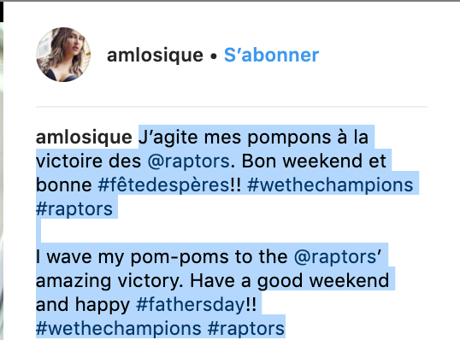This screenshot has width=460, height=340.
Task: Visit the @raptors' mention in the English caption
Action: [x=338, y=257]
